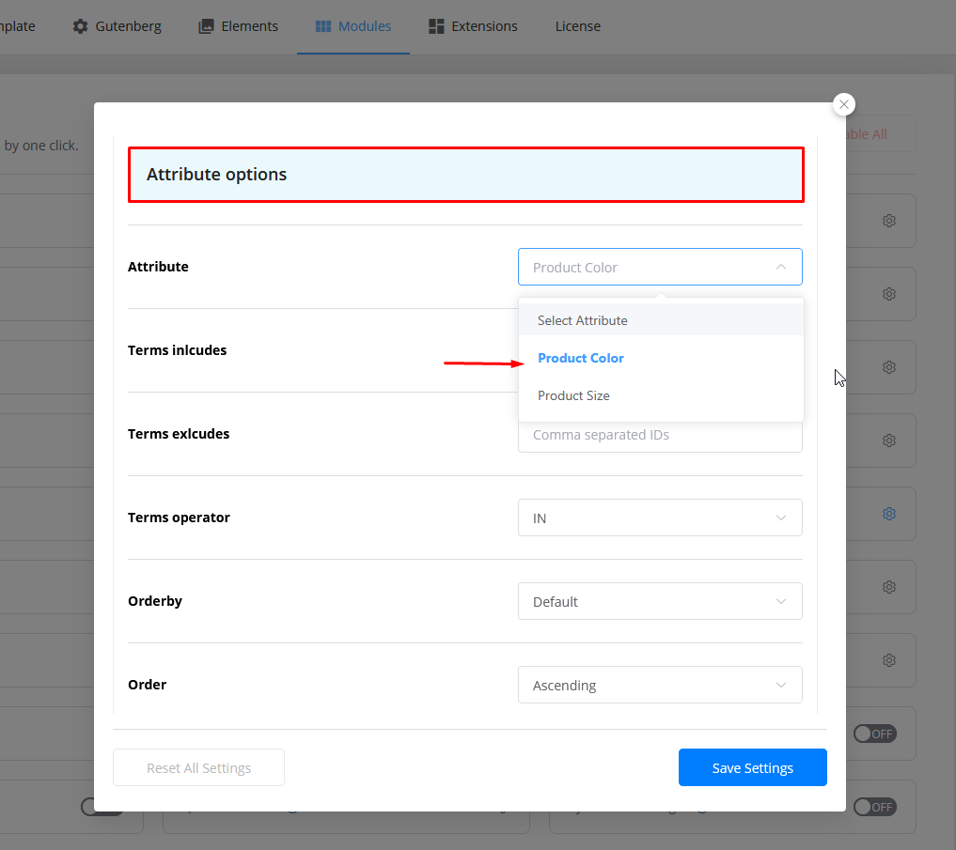Open the Order dropdown set to Ascending

pos(660,685)
